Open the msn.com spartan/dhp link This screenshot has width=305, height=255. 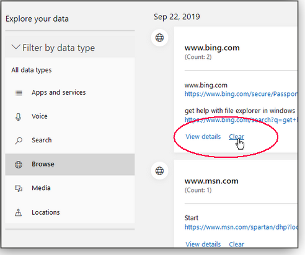point(241,227)
